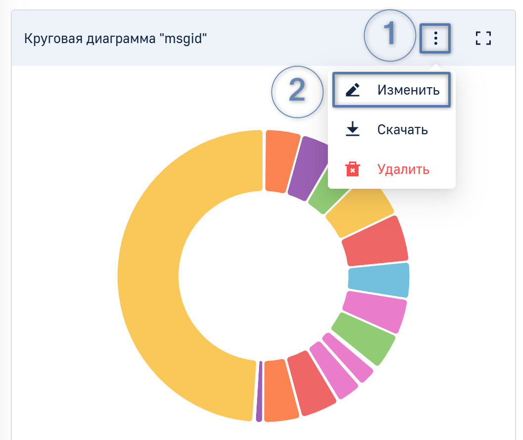The width and height of the screenshot is (523, 440).
Task: Open the three-dot widget options menu
Action: point(435,38)
